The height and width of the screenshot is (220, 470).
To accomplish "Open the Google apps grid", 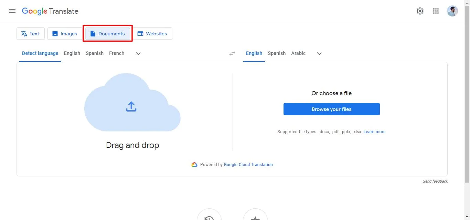I will click(x=436, y=11).
